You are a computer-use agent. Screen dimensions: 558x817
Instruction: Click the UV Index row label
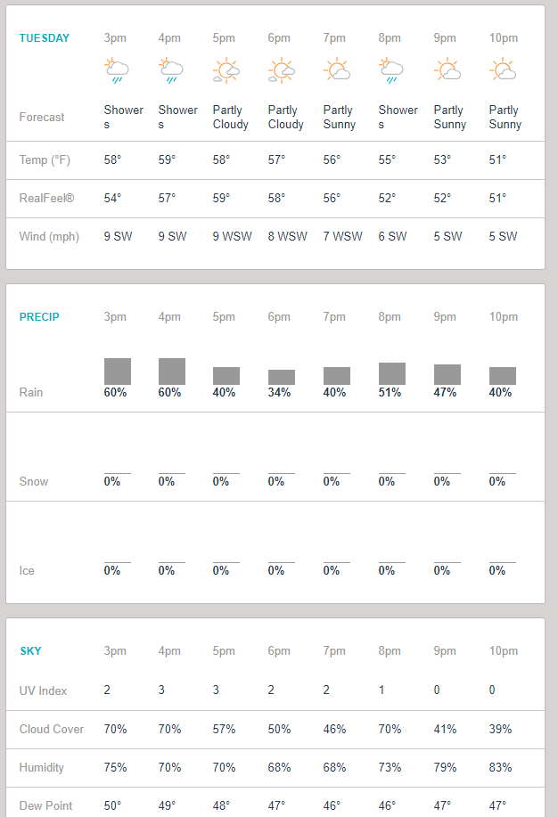(44, 690)
